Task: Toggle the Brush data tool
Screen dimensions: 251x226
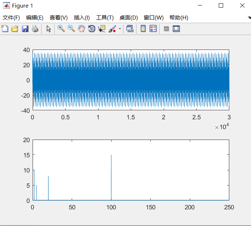Action: pyautogui.click(x=112, y=29)
